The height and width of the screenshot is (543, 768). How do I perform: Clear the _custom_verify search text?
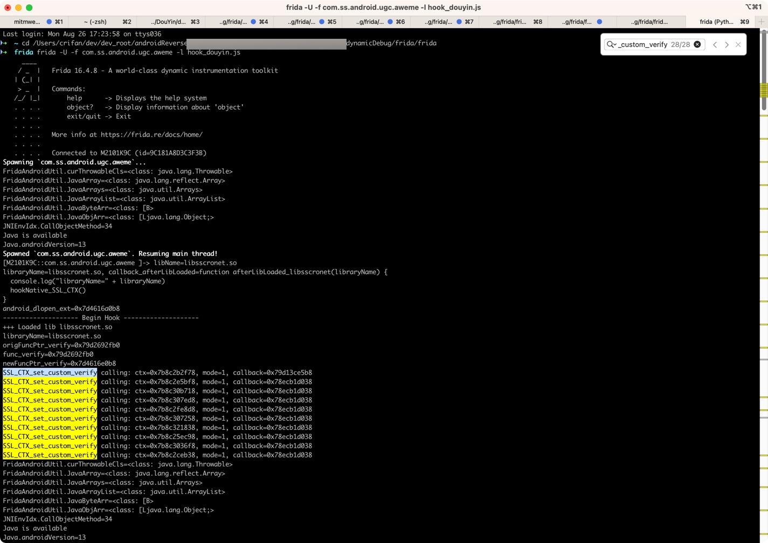pyautogui.click(x=697, y=45)
